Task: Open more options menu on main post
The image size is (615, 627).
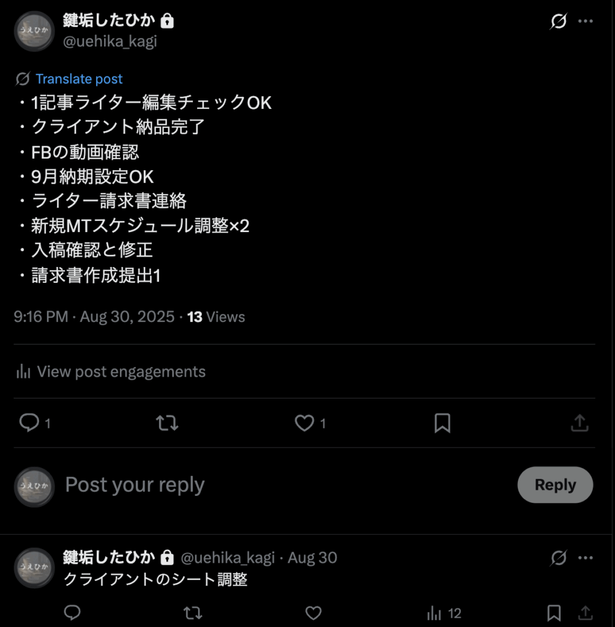Action: pos(586,21)
